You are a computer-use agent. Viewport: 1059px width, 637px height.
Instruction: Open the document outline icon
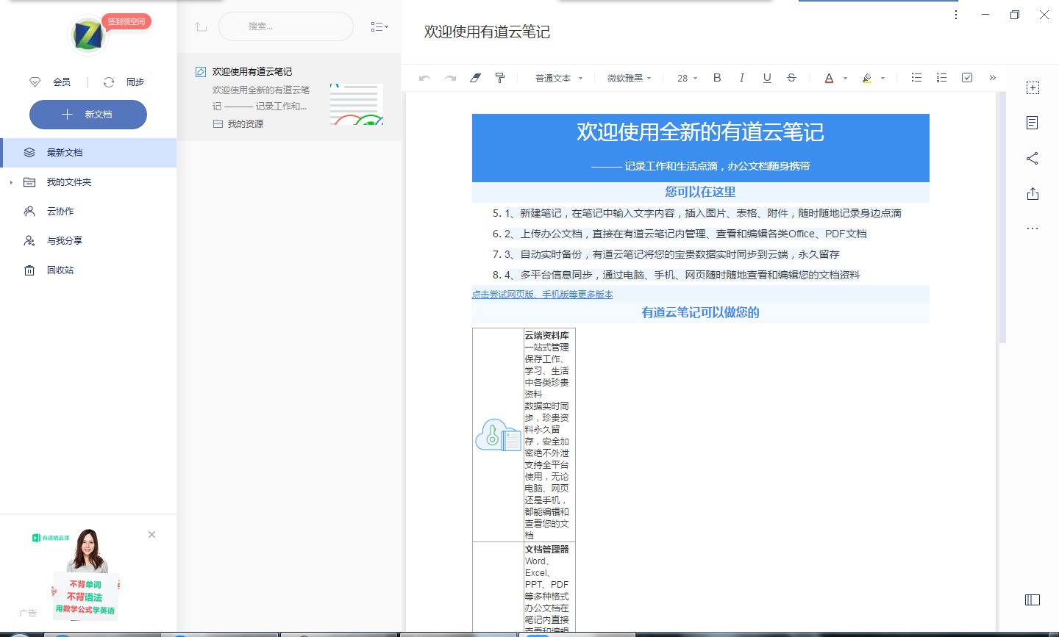[x=1033, y=123]
